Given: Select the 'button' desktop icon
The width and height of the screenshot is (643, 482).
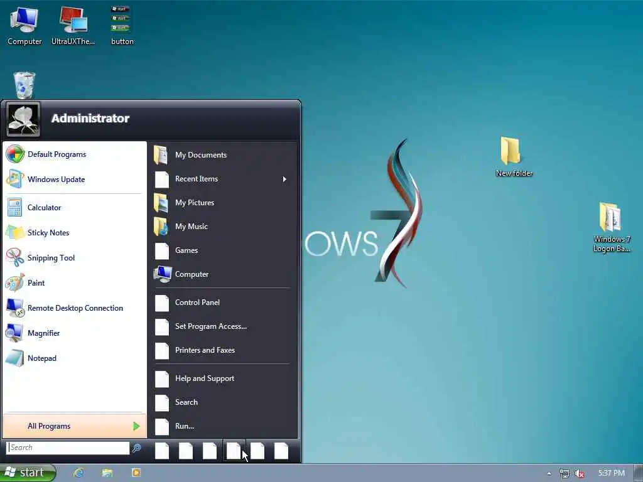Looking at the screenshot, I should click(x=122, y=26).
